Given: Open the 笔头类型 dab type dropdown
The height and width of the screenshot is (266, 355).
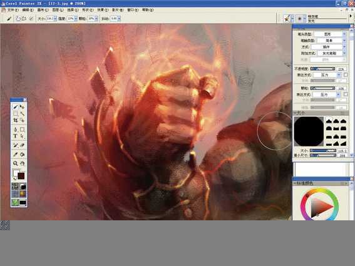Looking at the screenshot, I should coord(330,34).
